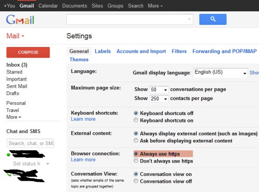The image size is (259, 192).
Task: Open the conversations per page dropdown
Action: pos(159,89)
